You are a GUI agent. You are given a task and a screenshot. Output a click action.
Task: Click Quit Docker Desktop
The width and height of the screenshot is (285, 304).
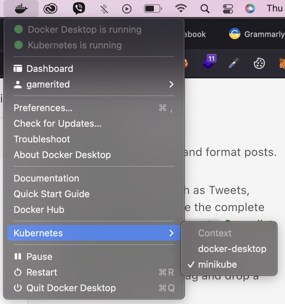click(71, 288)
